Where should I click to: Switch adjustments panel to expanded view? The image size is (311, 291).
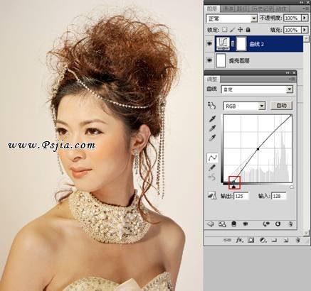pos(222,224)
